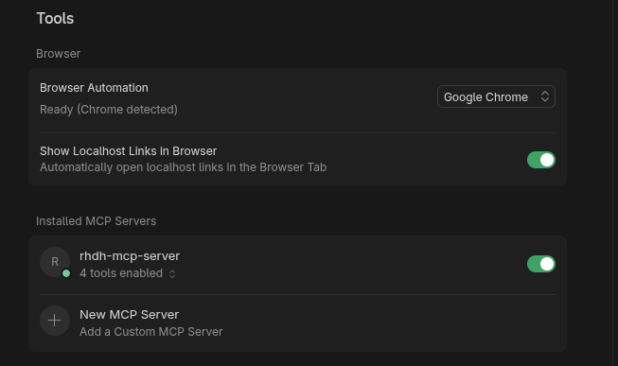The height and width of the screenshot is (366, 618).
Task: Toggle Show Localhost Links in Browser switch
Action: (540, 160)
